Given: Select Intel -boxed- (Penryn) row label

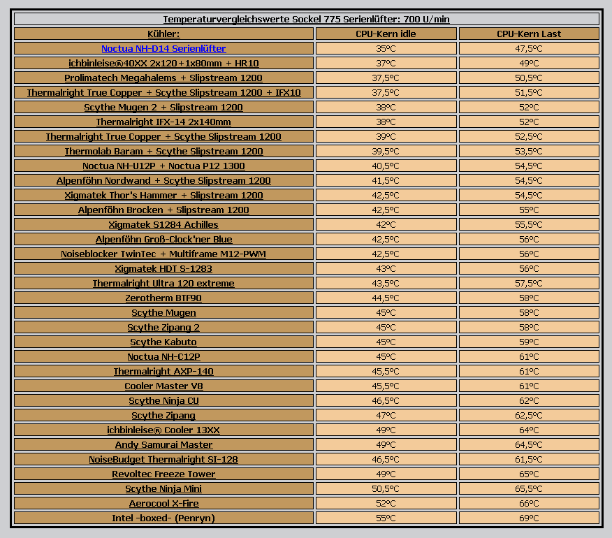Looking at the screenshot, I should point(163,518).
